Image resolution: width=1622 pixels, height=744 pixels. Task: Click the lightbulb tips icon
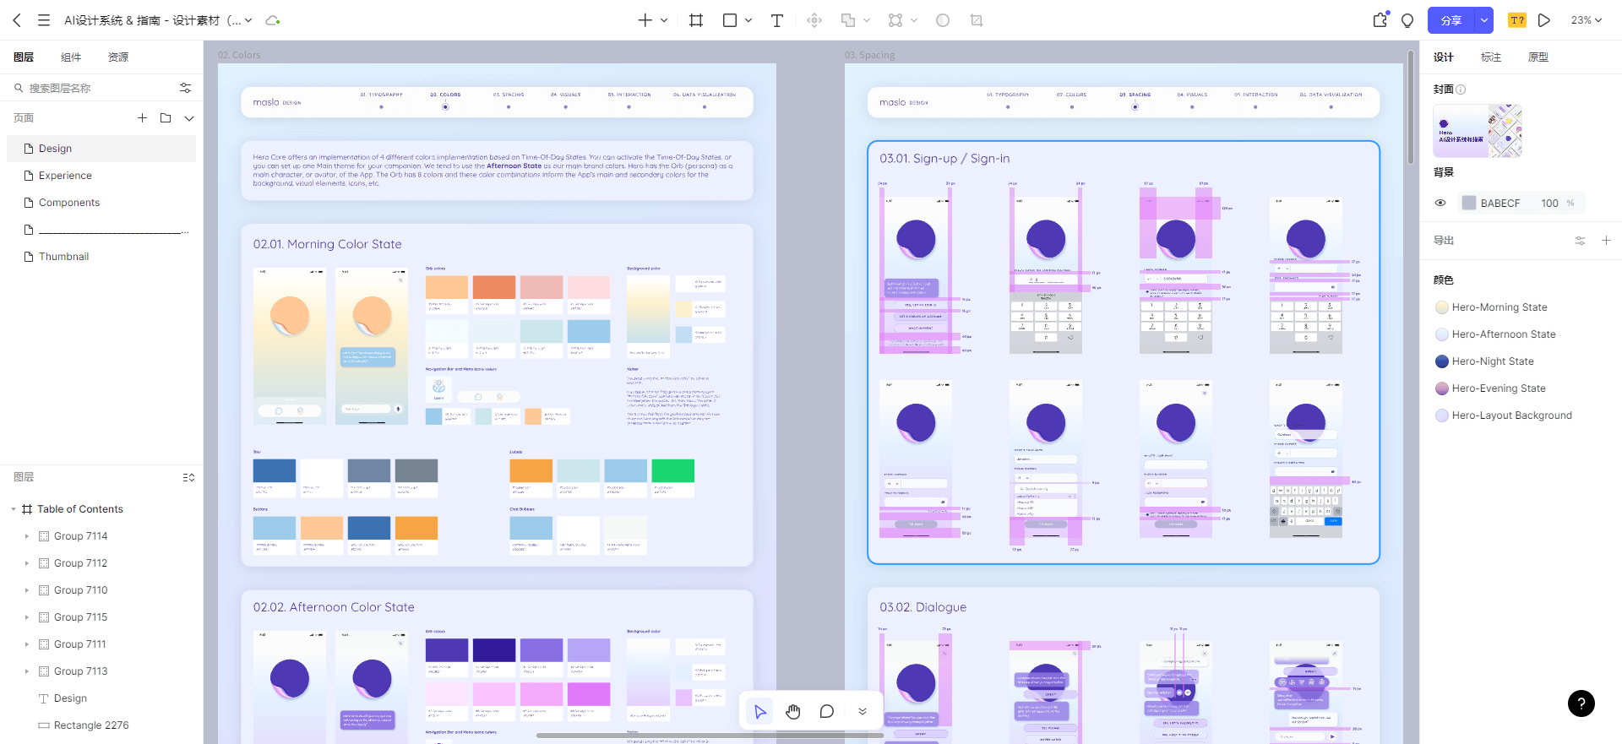pyautogui.click(x=1407, y=20)
